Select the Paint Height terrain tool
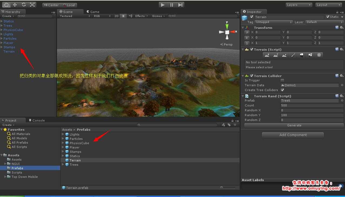This screenshot has height=197, width=345. 276,55
